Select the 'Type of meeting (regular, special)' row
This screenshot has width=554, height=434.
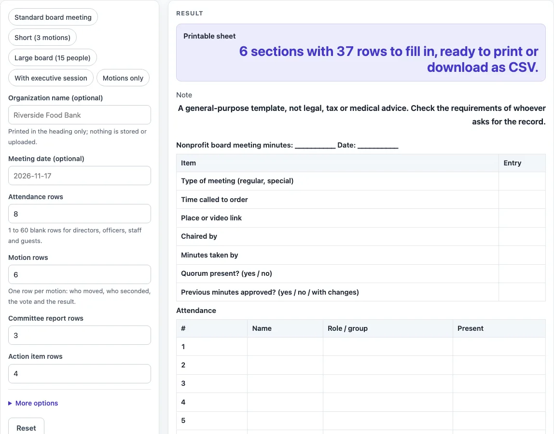[x=361, y=181]
